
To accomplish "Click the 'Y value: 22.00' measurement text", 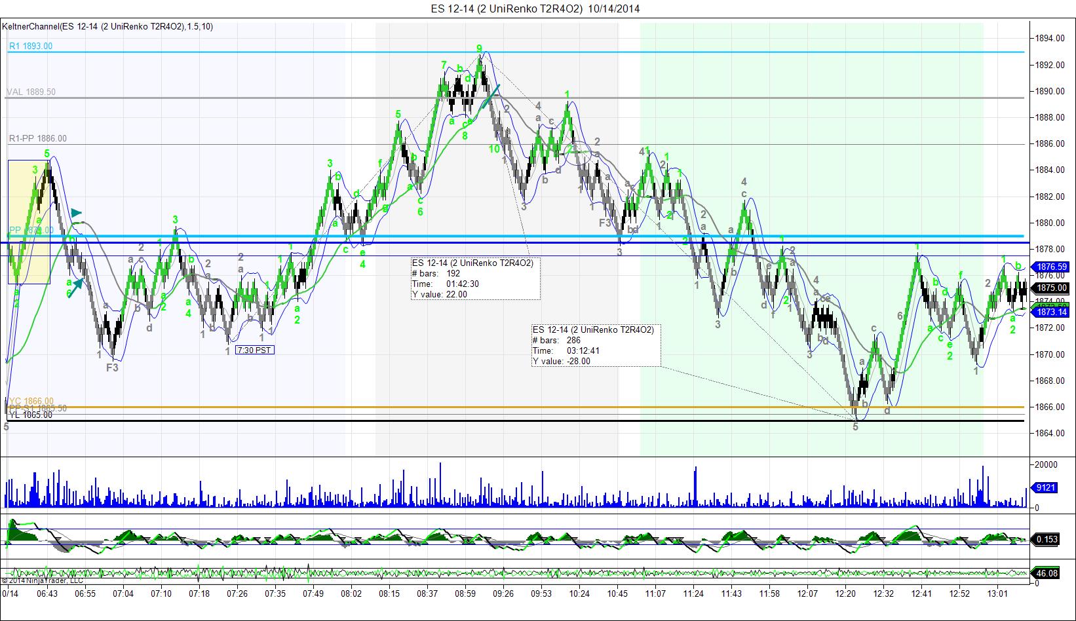I will [440, 295].
